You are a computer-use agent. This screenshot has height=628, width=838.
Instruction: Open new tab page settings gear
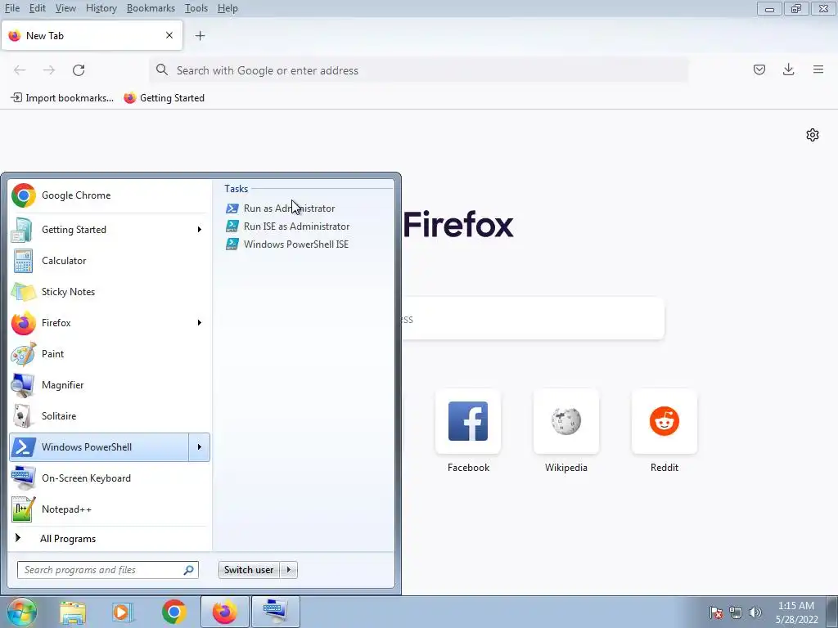813,135
